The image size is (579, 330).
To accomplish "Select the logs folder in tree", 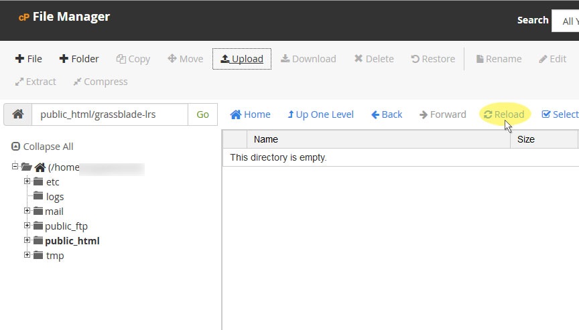I will [x=54, y=197].
